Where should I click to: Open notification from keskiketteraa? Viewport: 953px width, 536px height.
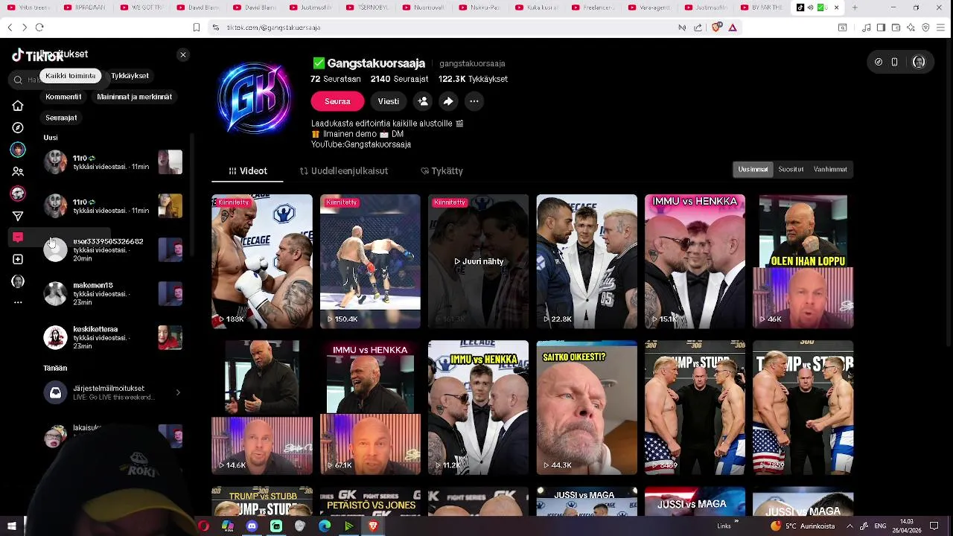[x=112, y=338]
